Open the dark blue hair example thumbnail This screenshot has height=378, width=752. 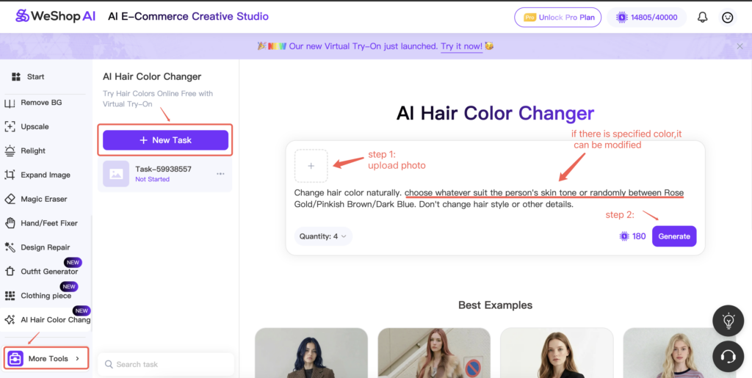(x=311, y=352)
